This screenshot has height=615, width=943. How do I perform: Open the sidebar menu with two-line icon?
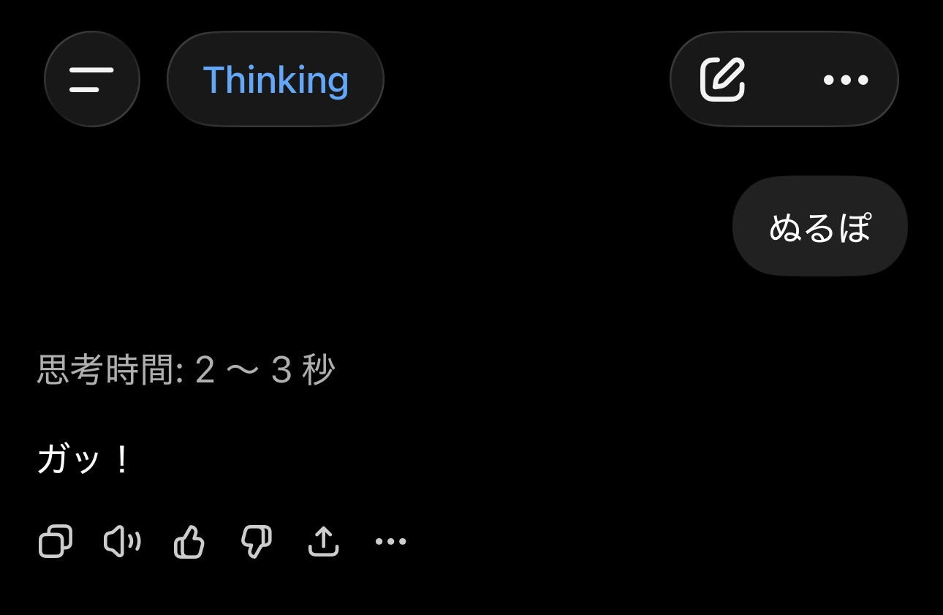tap(92, 79)
